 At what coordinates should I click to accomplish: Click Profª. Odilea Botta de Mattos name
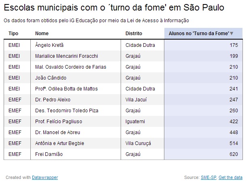pyautogui.click(x=66, y=88)
